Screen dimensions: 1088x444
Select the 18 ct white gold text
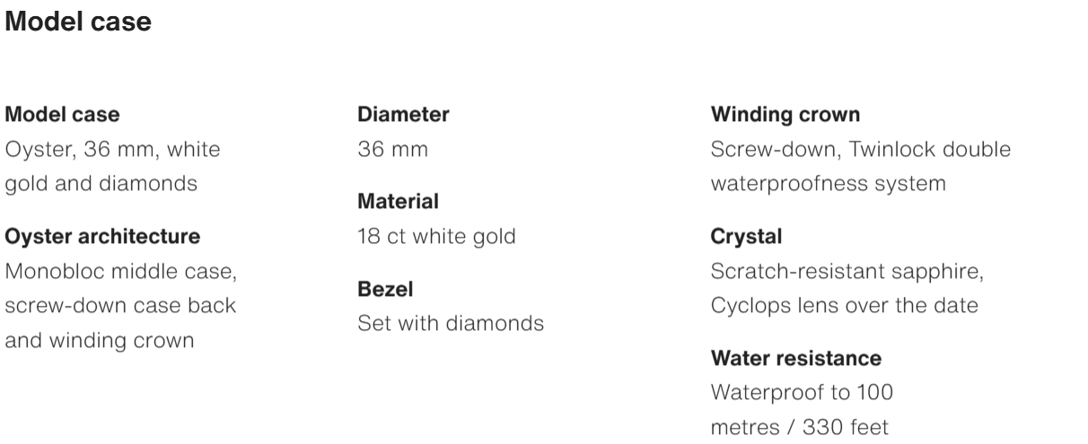[436, 237]
